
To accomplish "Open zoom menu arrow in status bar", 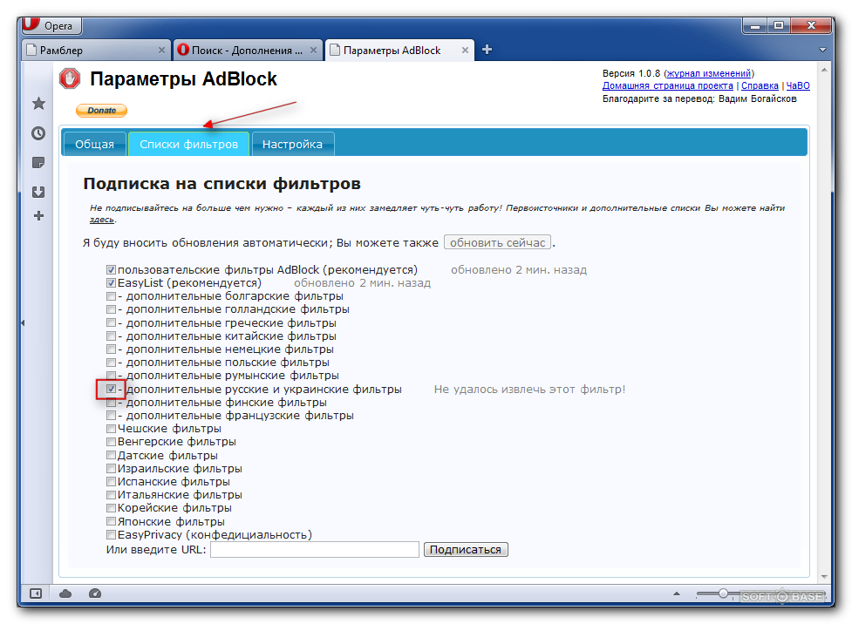I will pyautogui.click(x=677, y=593).
